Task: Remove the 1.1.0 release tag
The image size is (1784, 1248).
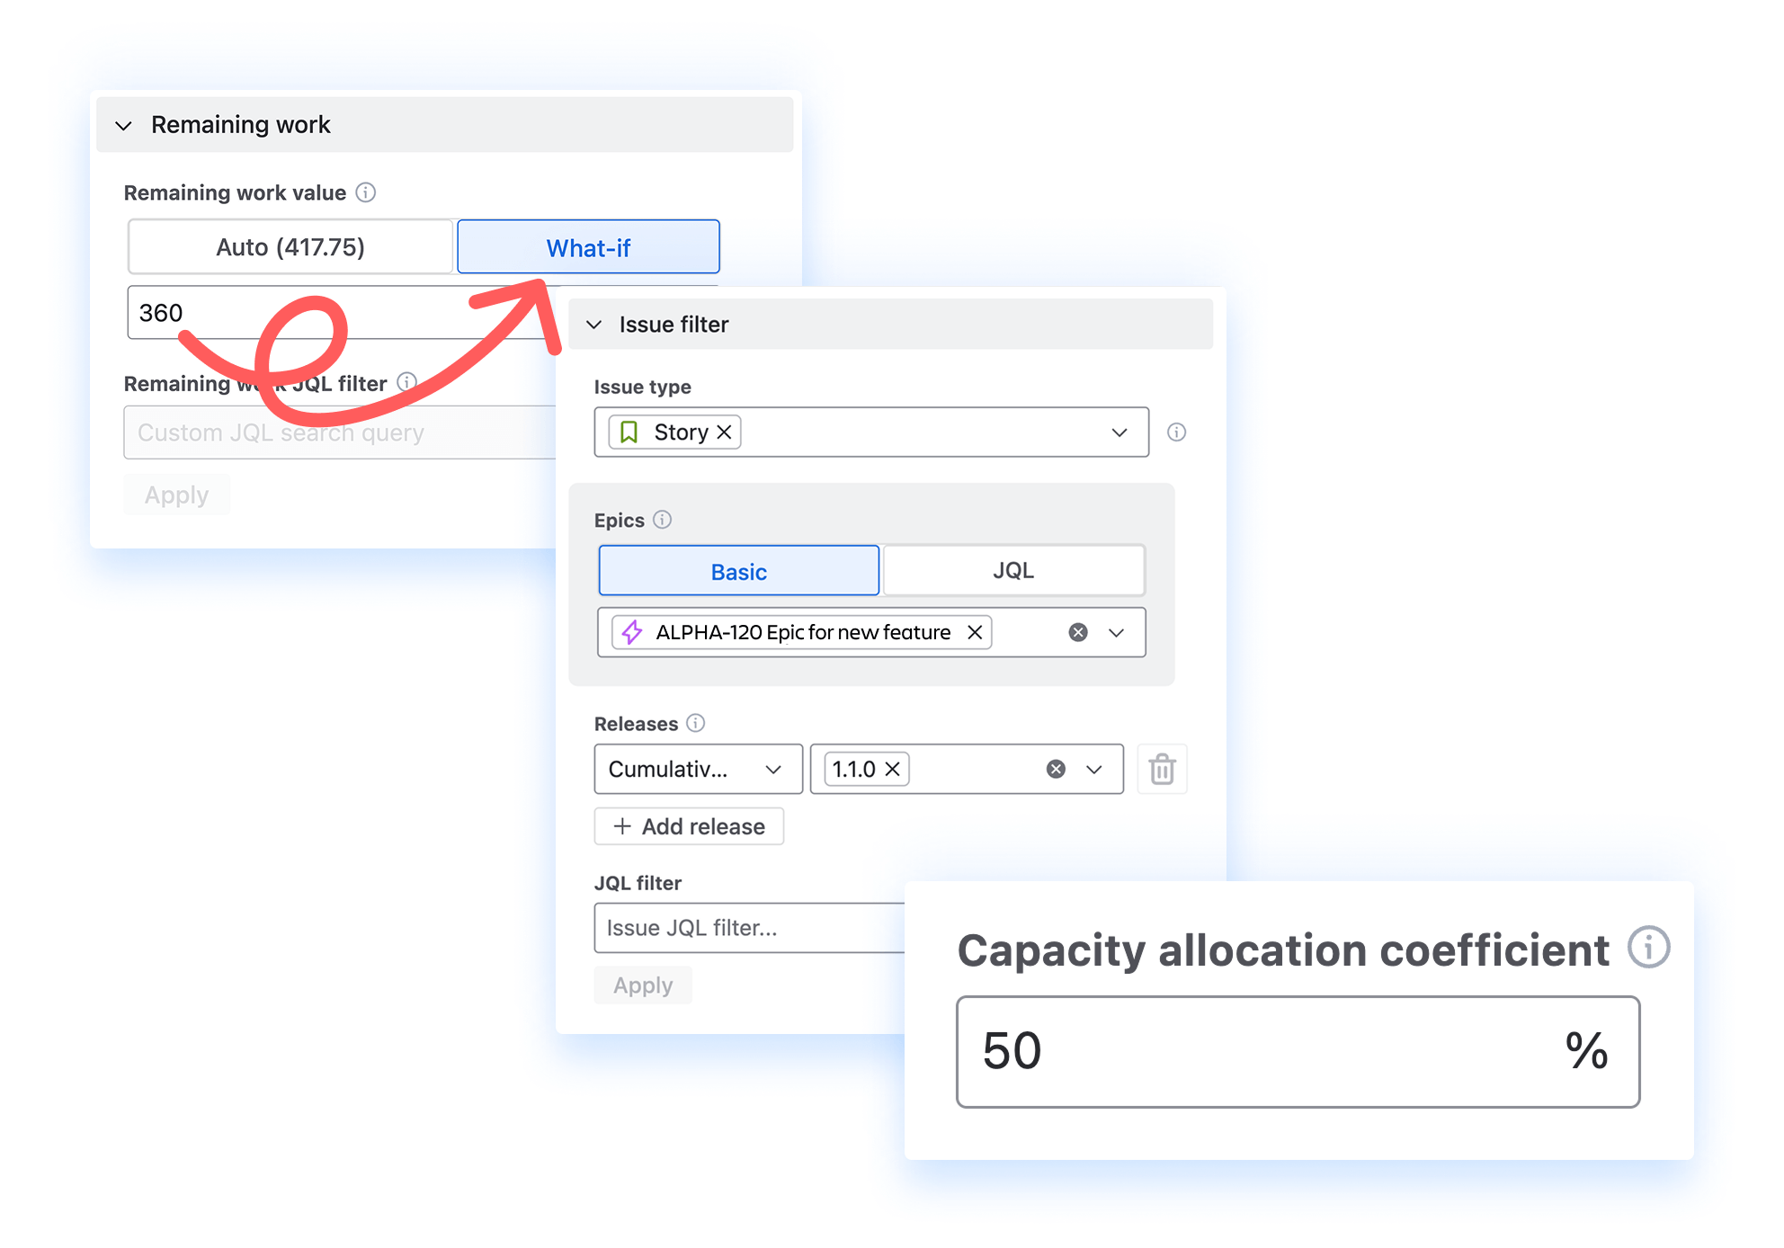Action: (893, 769)
